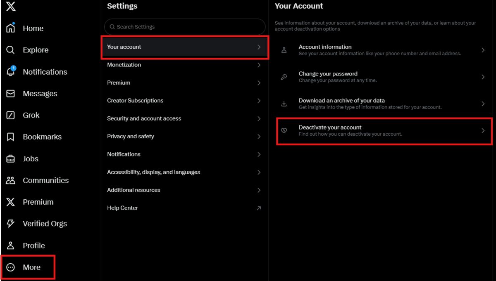Click the Jobs briefcase icon
Image resolution: width=496 pixels, height=281 pixels.
(11, 158)
